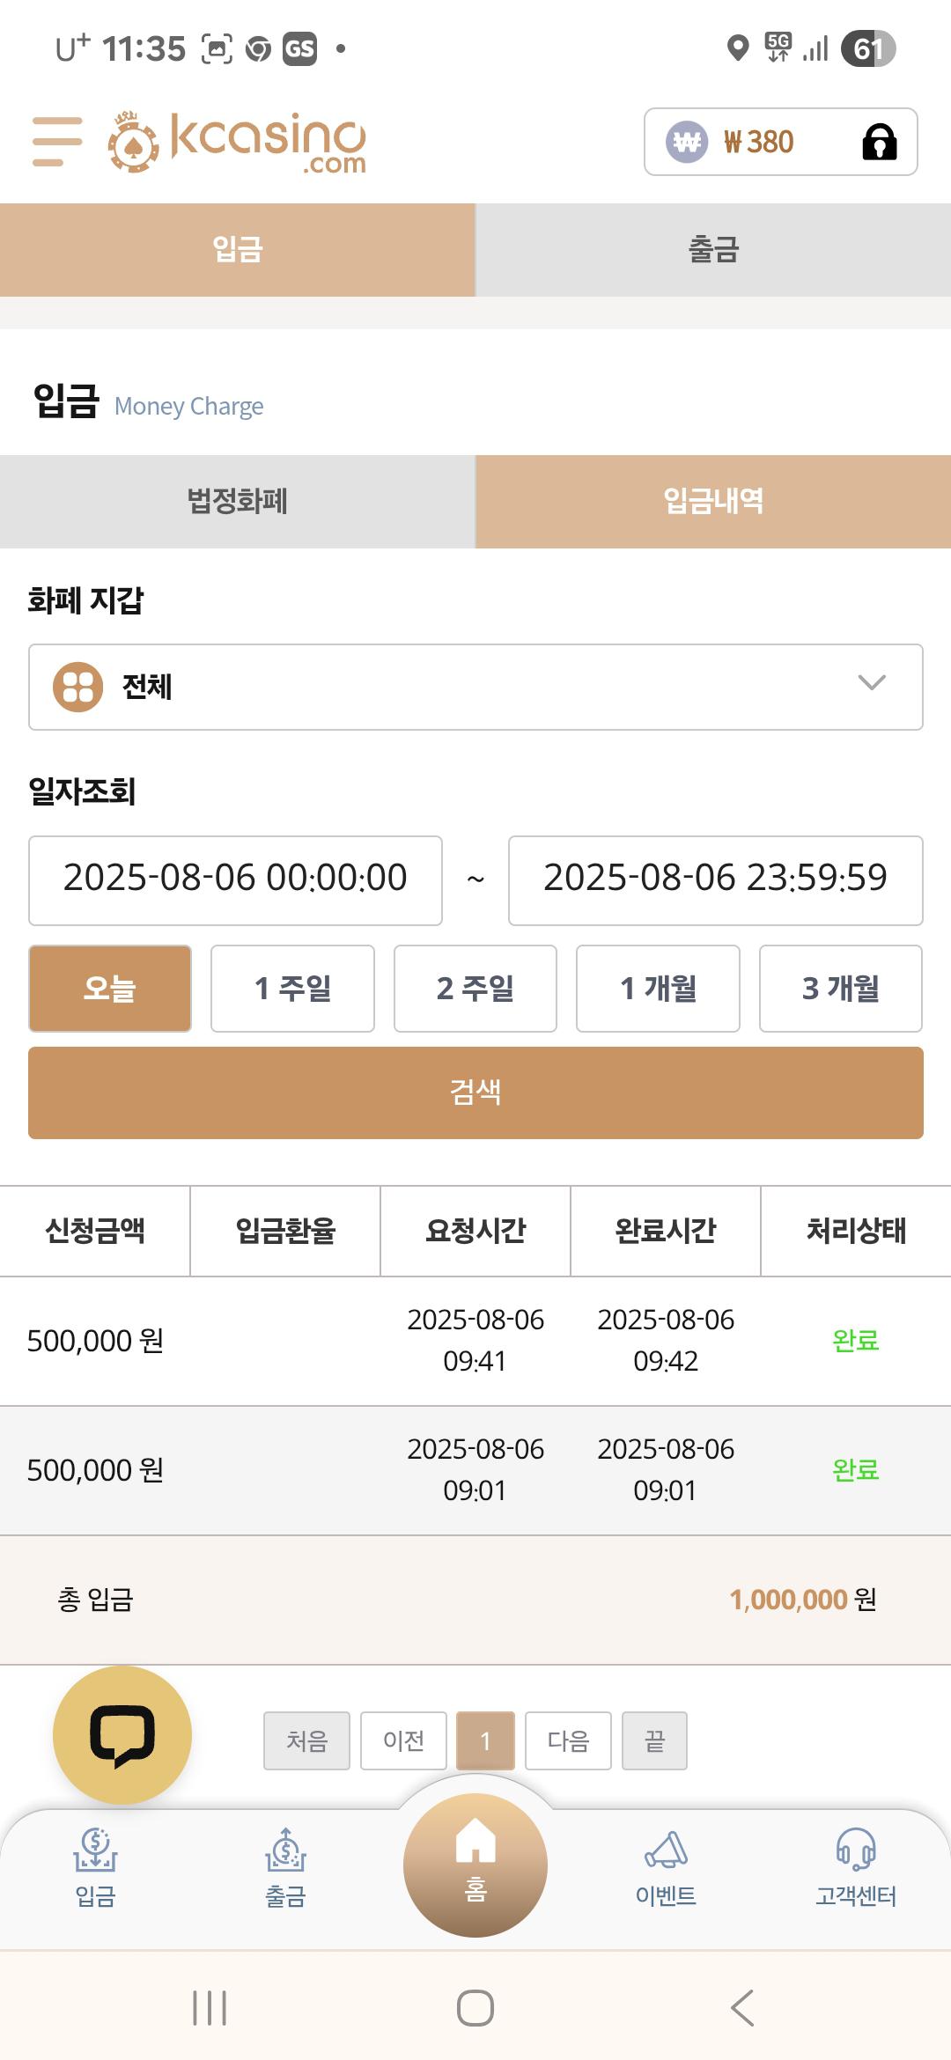Image resolution: width=951 pixels, height=2060 pixels.
Task: Tap the kcasino.com logo
Action: pyautogui.click(x=237, y=143)
